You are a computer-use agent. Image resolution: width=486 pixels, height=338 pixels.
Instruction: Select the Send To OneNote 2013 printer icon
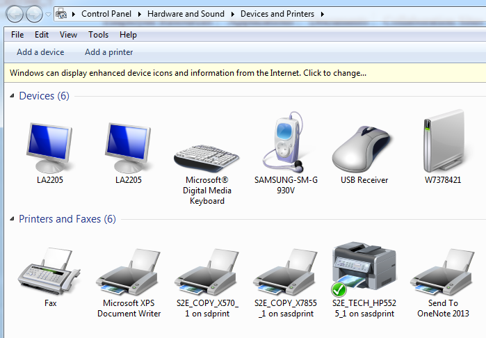pyautogui.click(x=443, y=272)
